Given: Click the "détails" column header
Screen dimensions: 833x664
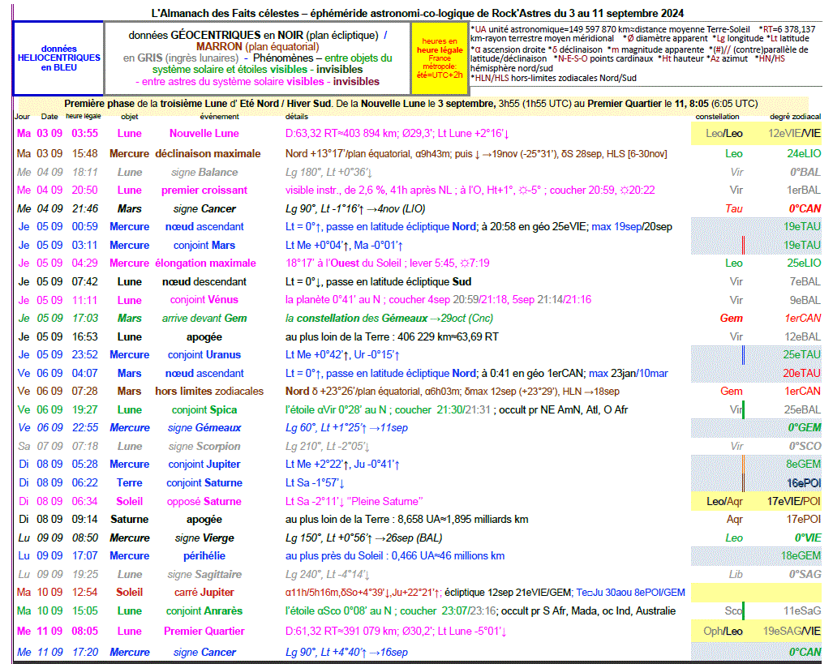Looking at the screenshot, I should [x=296, y=116].
